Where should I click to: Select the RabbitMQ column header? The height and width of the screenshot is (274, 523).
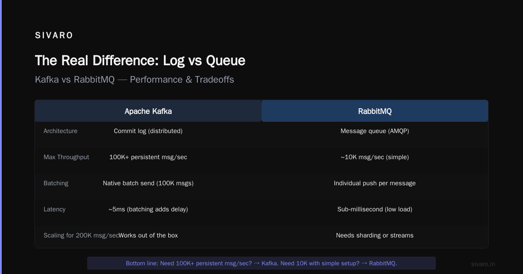pos(375,111)
